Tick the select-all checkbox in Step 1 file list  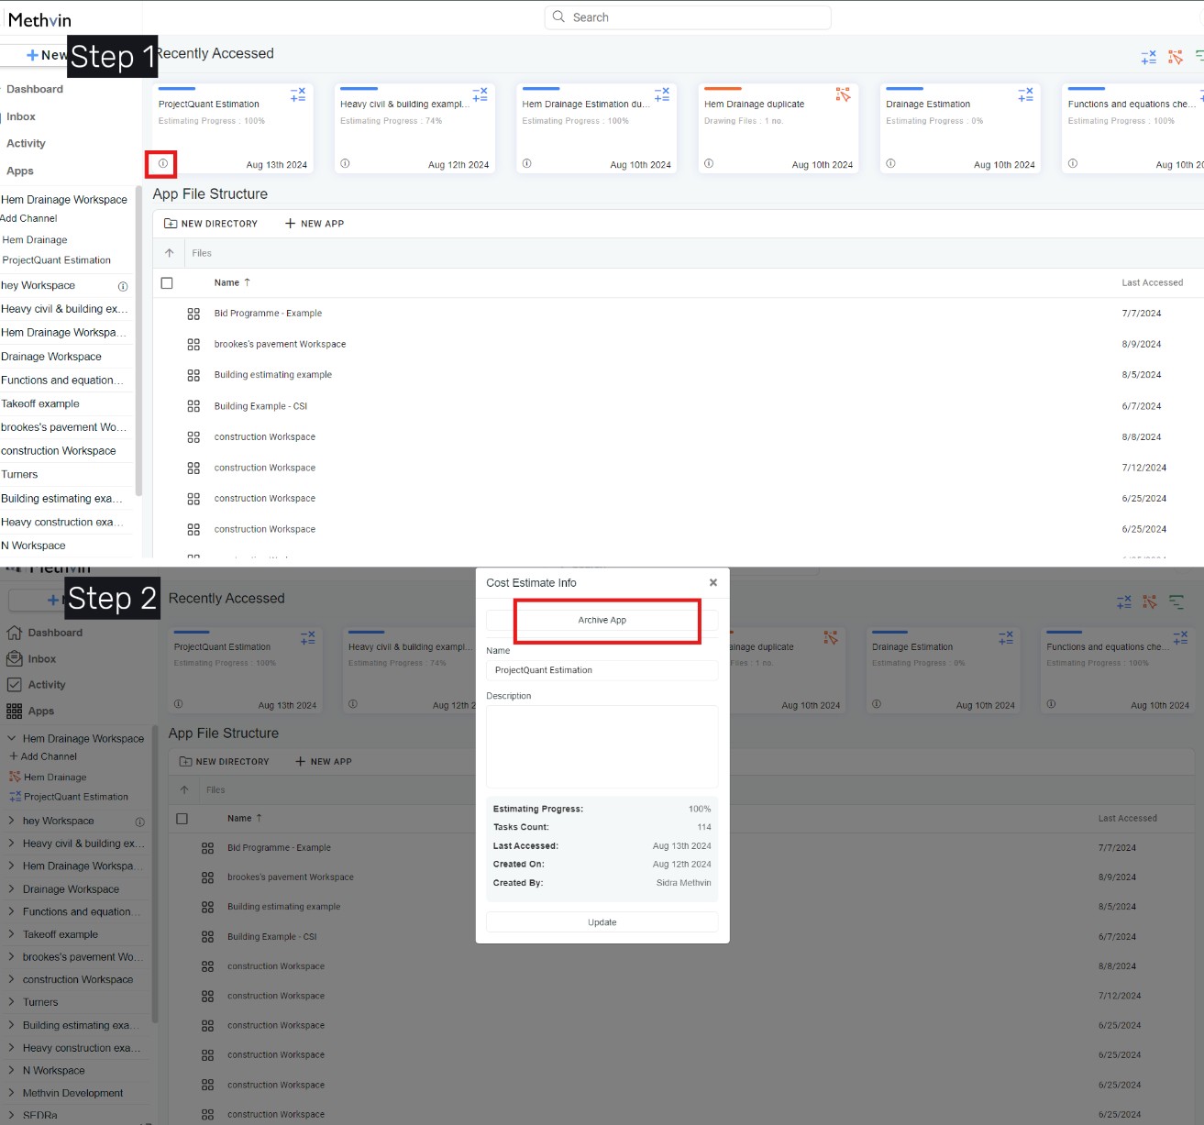(167, 283)
